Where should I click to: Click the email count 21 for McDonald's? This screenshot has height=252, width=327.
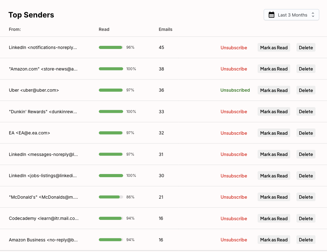pyautogui.click(x=161, y=197)
